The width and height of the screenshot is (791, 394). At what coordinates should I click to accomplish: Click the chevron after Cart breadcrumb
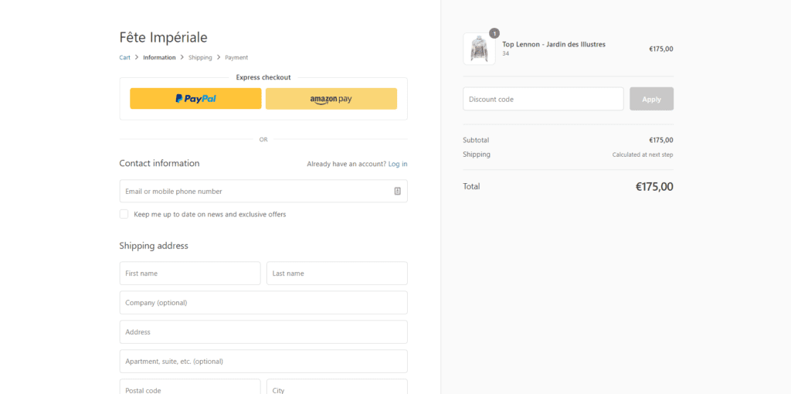click(x=137, y=57)
